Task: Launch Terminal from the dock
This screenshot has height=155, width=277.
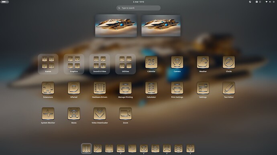Action: [x=132, y=149]
